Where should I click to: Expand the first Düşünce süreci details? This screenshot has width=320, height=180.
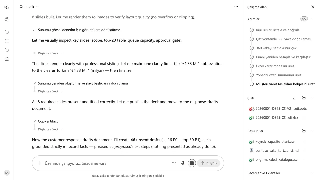50,53
